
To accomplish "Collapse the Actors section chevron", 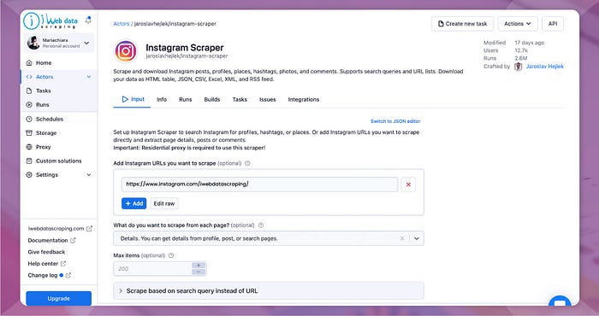I will coord(89,77).
